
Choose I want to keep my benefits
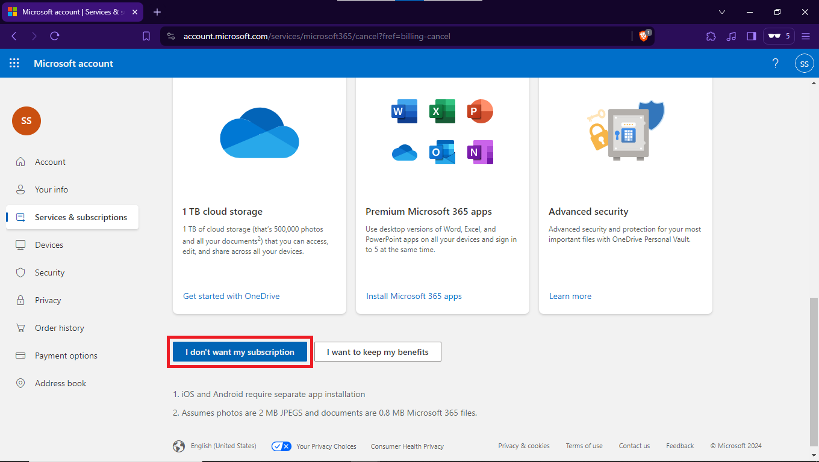coord(378,352)
